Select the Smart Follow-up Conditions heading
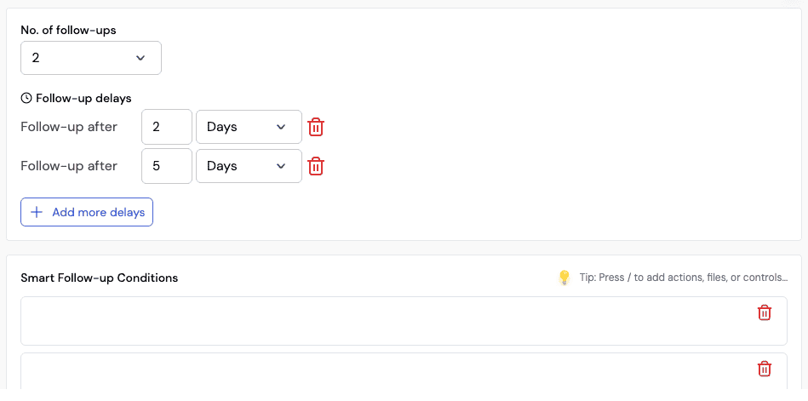The width and height of the screenshot is (808, 401). click(x=100, y=278)
